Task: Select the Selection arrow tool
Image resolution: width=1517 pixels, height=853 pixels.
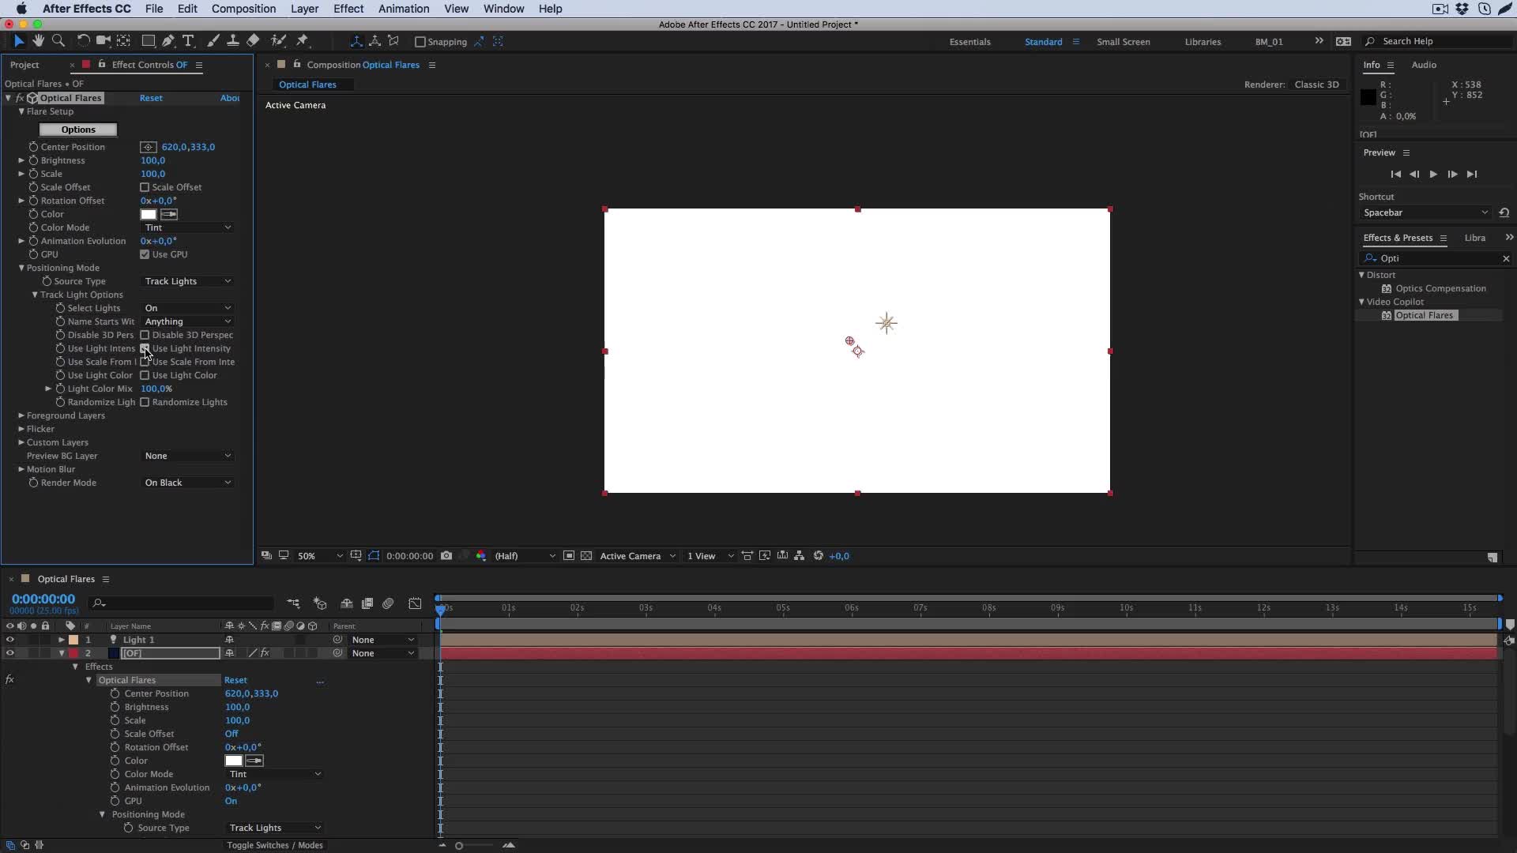Action: (x=19, y=40)
